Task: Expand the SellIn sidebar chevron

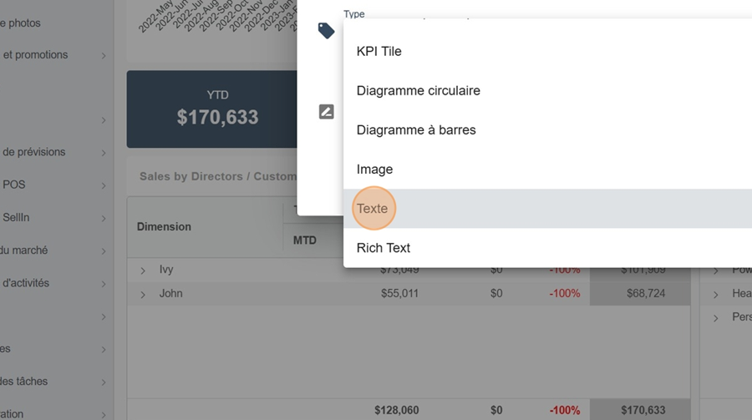Action: 104,218
